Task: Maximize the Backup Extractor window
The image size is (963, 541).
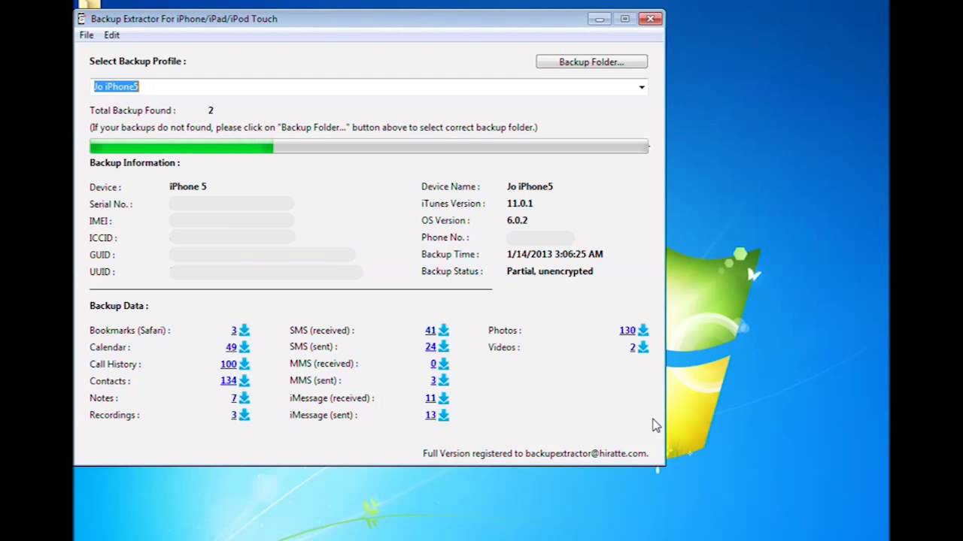Action: click(624, 19)
